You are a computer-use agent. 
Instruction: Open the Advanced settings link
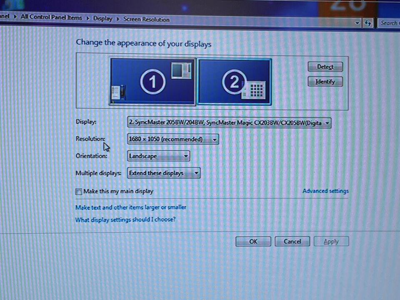pos(325,191)
